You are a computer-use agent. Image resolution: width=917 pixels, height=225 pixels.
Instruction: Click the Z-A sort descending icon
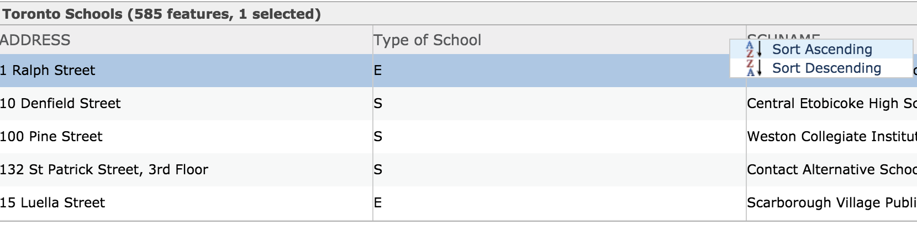[754, 68]
